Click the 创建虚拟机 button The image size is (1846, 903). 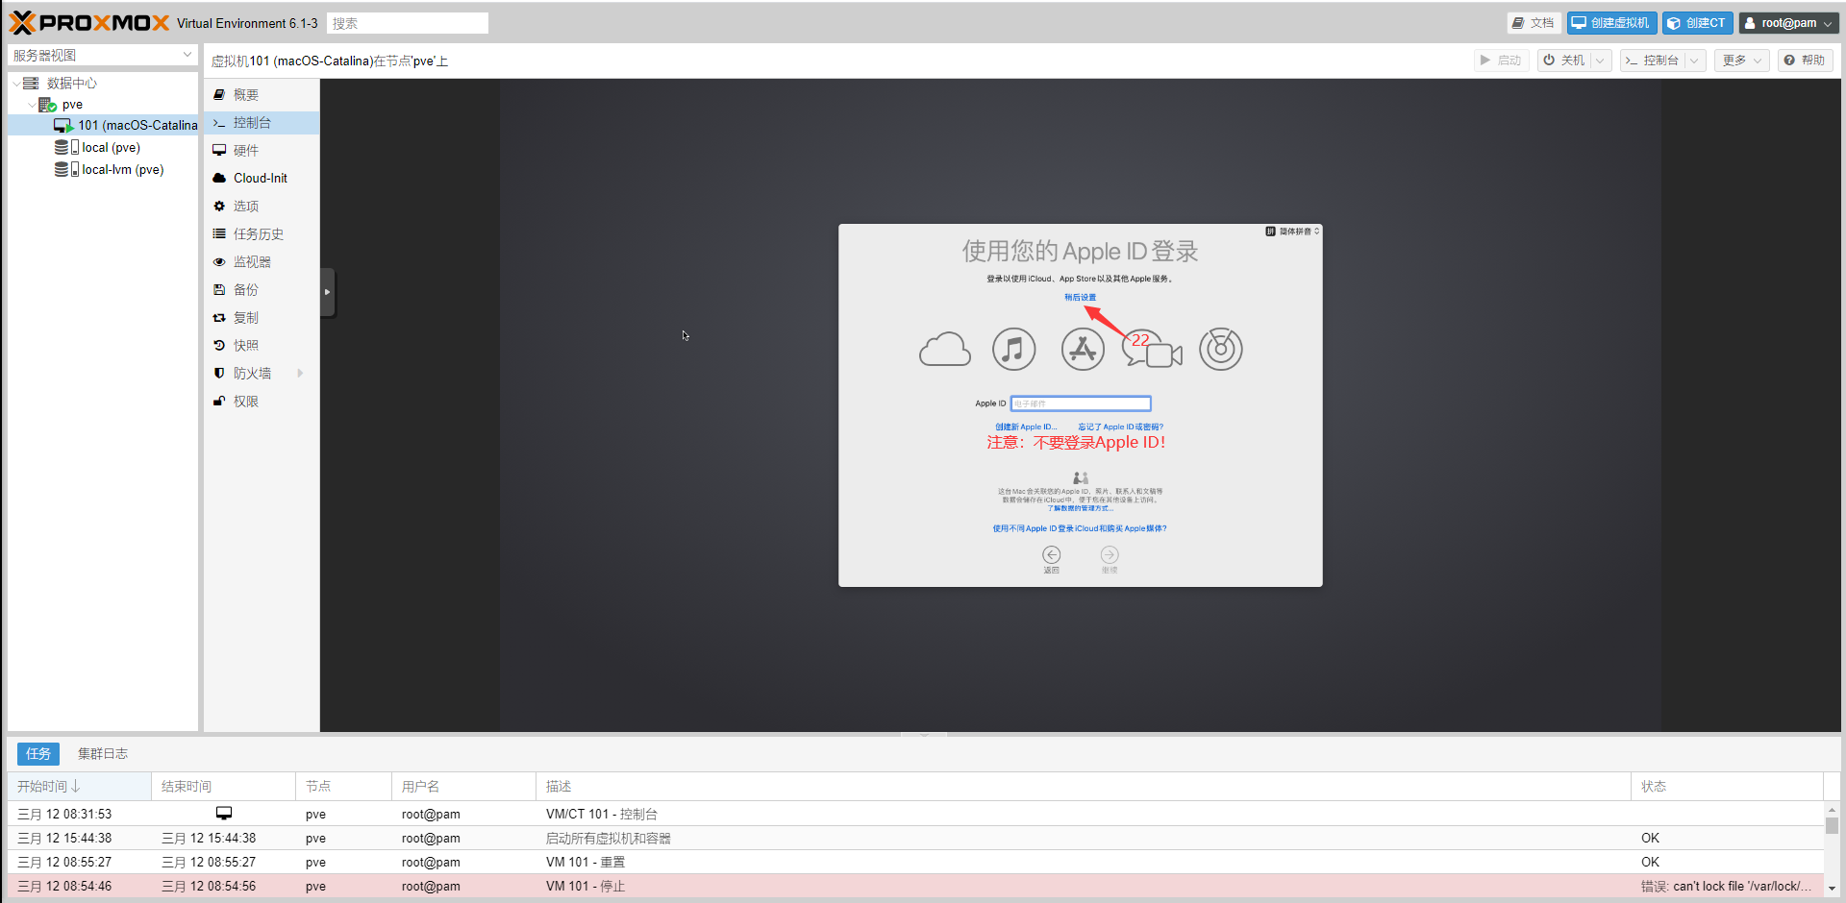click(x=1611, y=23)
